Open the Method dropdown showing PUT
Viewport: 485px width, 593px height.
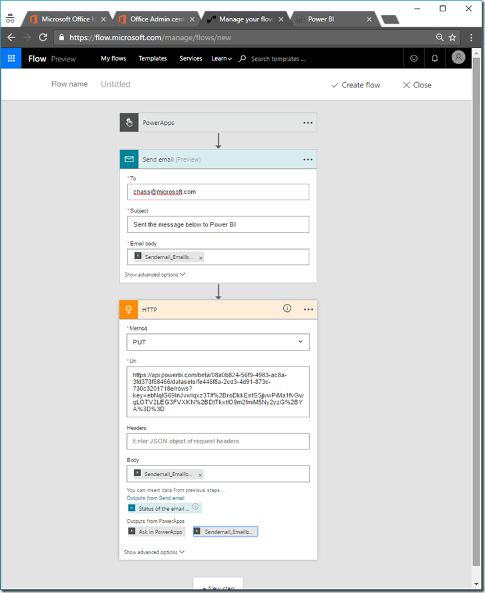pyautogui.click(x=218, y=342)
